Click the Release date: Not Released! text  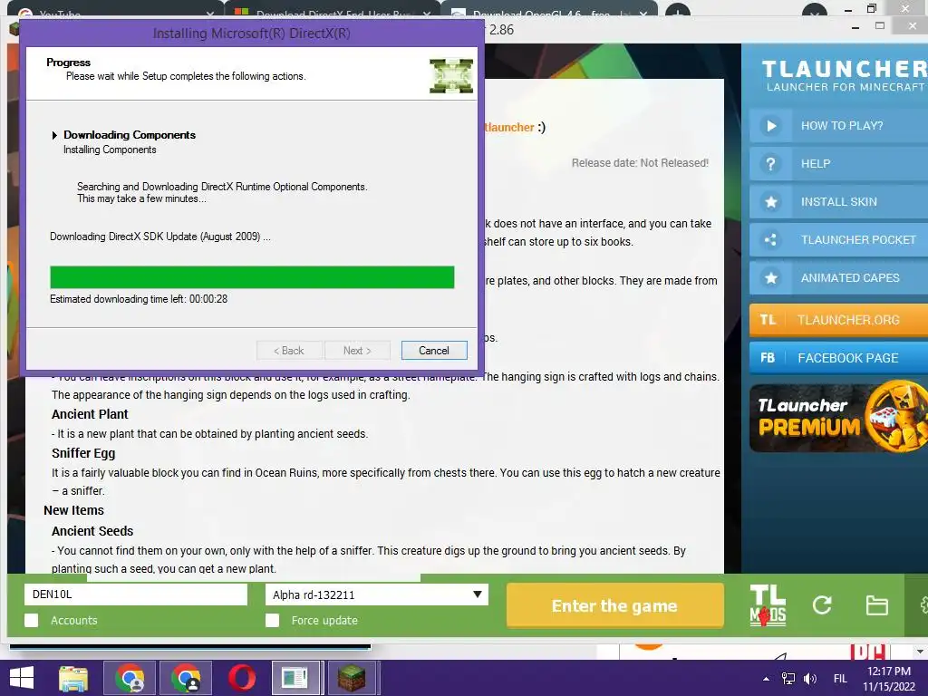640,163
